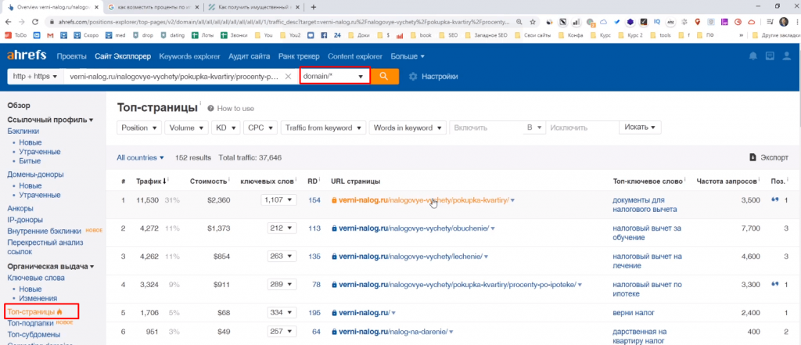Click the RD value 154

(314, 199)
